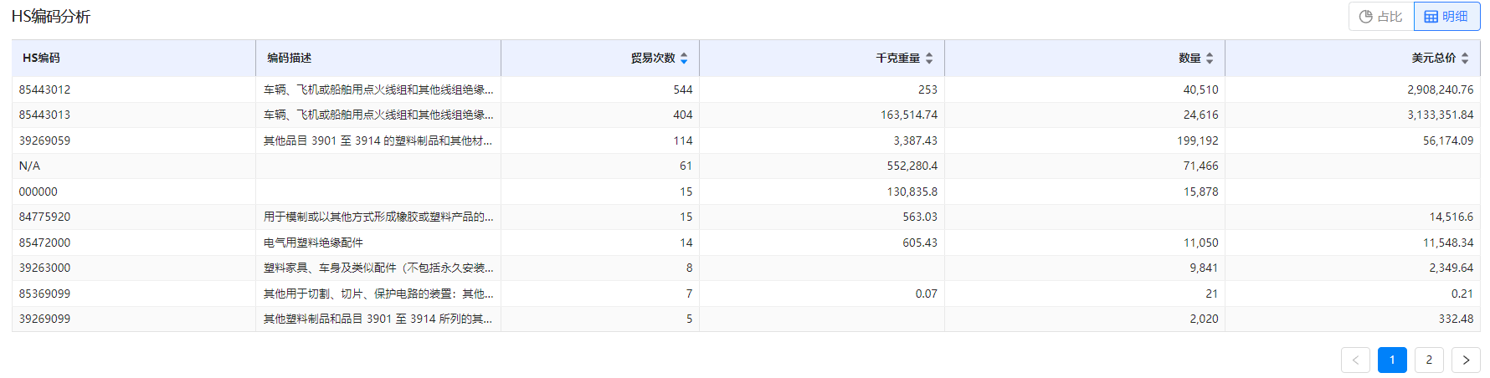Image resolution: width=1490 pixels, height=378 pixels.
Task: Click the 编码描述 column header
Action: click(x=290, y=58)
